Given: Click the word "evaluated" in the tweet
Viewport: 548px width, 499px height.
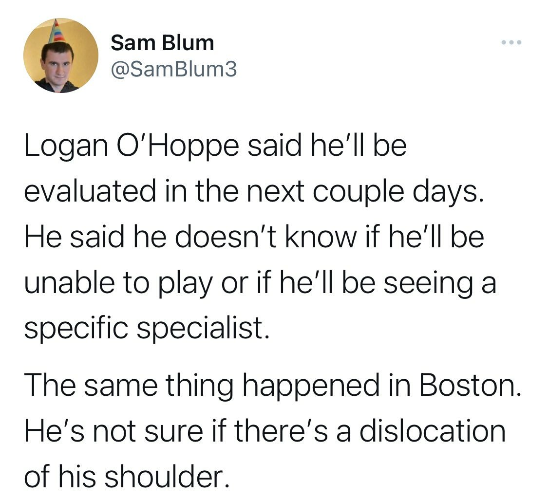Looking at the screenshot, I should pos(90,191).
